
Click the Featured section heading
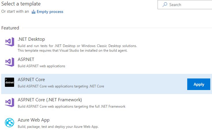[x=10, y=28]
